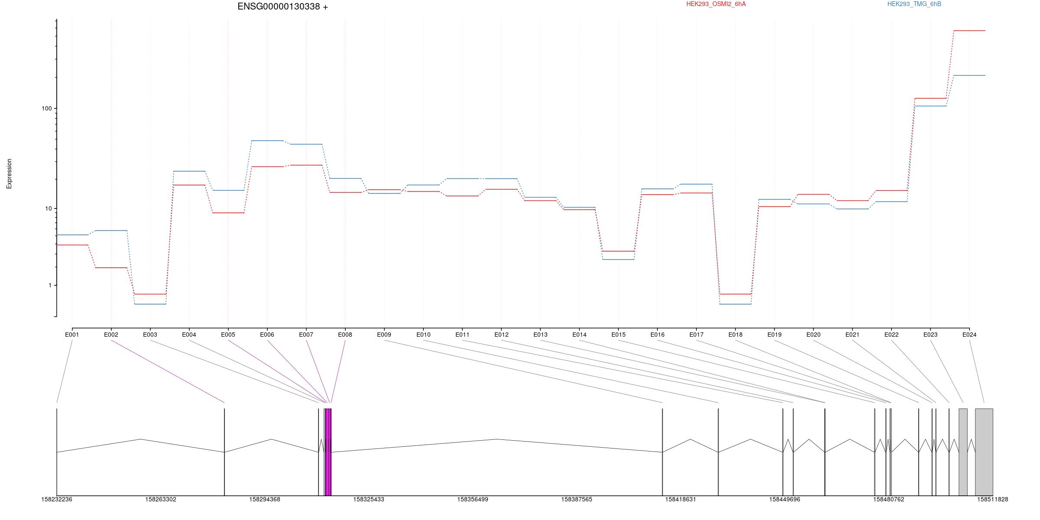Select exon label E023
This screenshot has width=1040, height=520.
click(930, 335)
